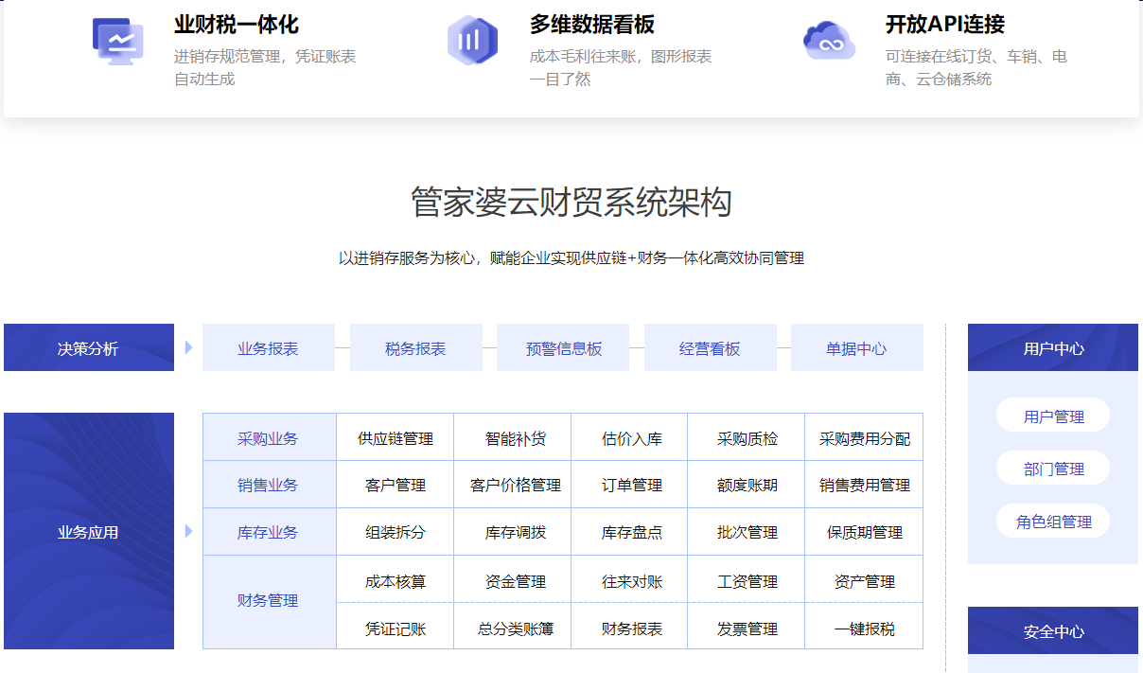The width and height of the screenshot is (1143, 673).
Task: Click the 额度账期 cell
Action: coord(747,485)
